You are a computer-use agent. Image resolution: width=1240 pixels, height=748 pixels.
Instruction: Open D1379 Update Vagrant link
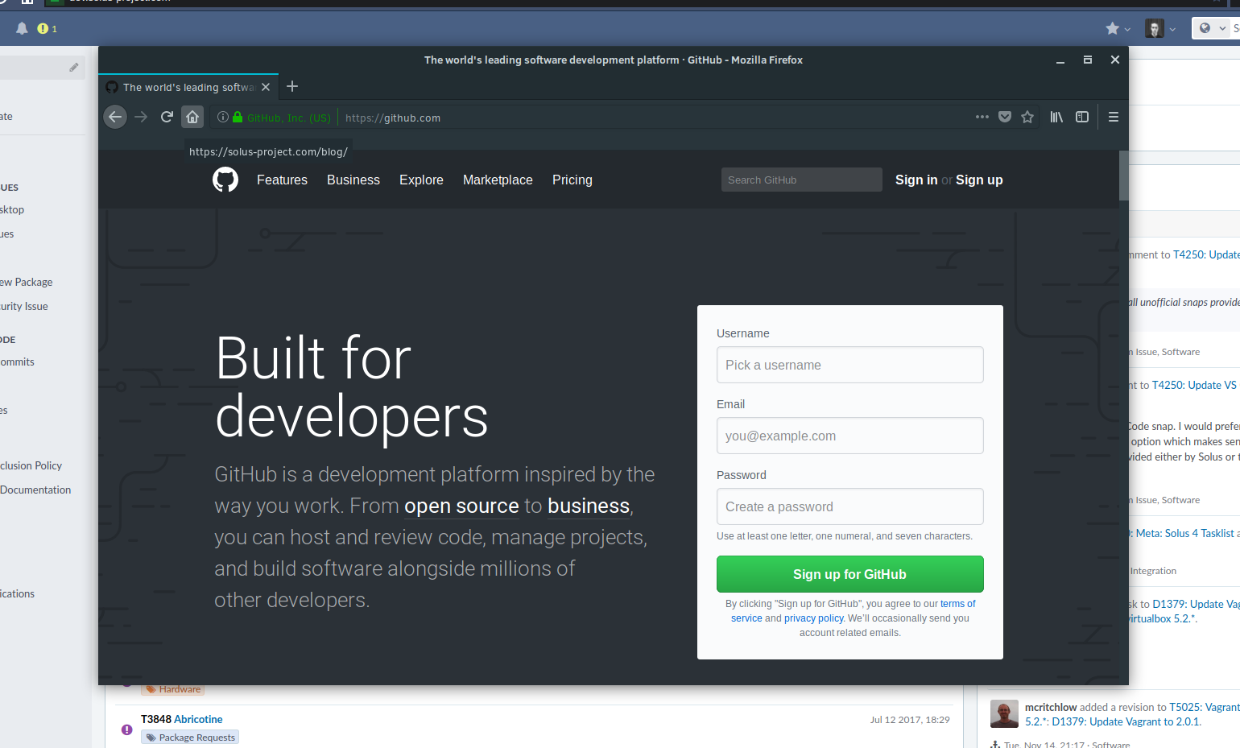point(1126,721)
